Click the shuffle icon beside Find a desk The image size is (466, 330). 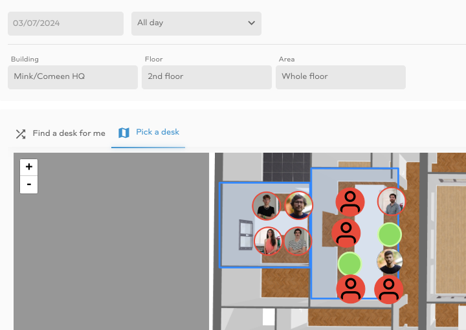coord(21,134)
